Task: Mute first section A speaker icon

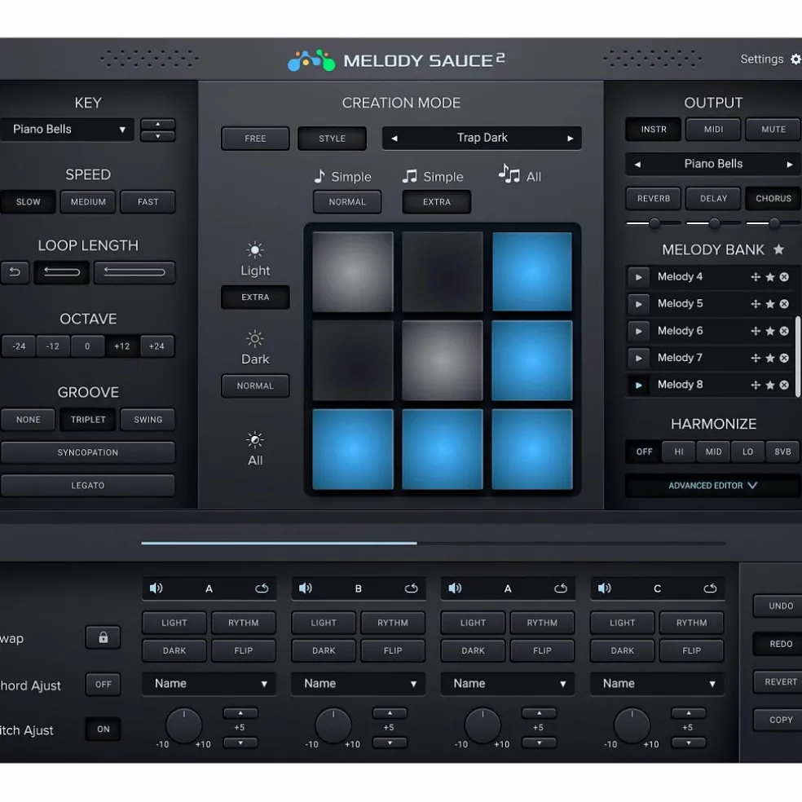Action: pyautogui.click(x=156, y=588)
